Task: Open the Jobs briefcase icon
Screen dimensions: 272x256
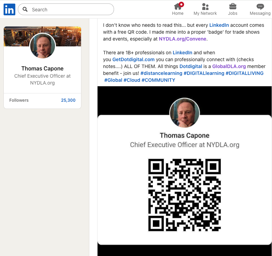Action: pyautogui.click(x=233, y=6)
